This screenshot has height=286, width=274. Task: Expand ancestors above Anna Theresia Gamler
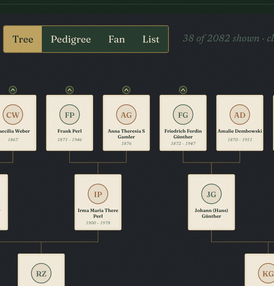[x=126, y=90]
